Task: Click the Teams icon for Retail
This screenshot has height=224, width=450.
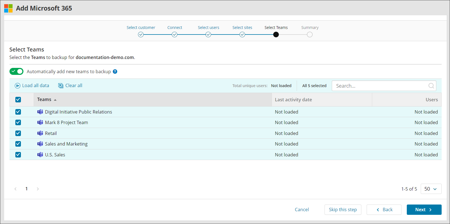Action: pos(40,133)
